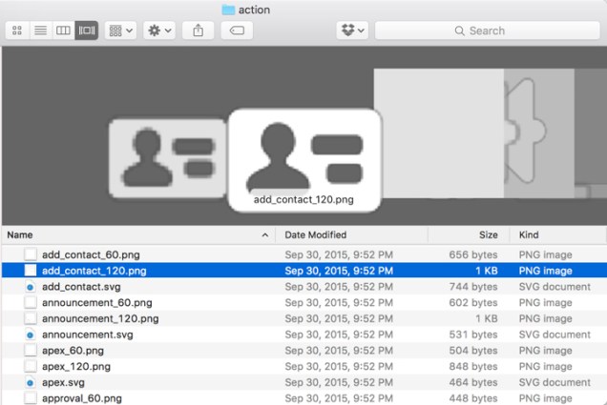Screen dimensions: 607x405
Task: Click in the Search field
Action: tap(487, 30)
